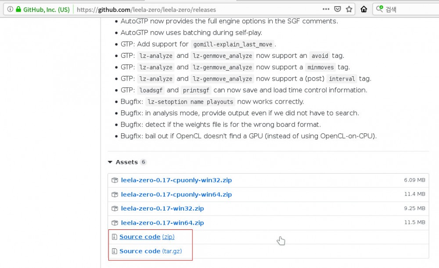The height and width of the screenshot is (268, 439).
Task: Click the Assets count badge showing 6
Action: point(144,162)
